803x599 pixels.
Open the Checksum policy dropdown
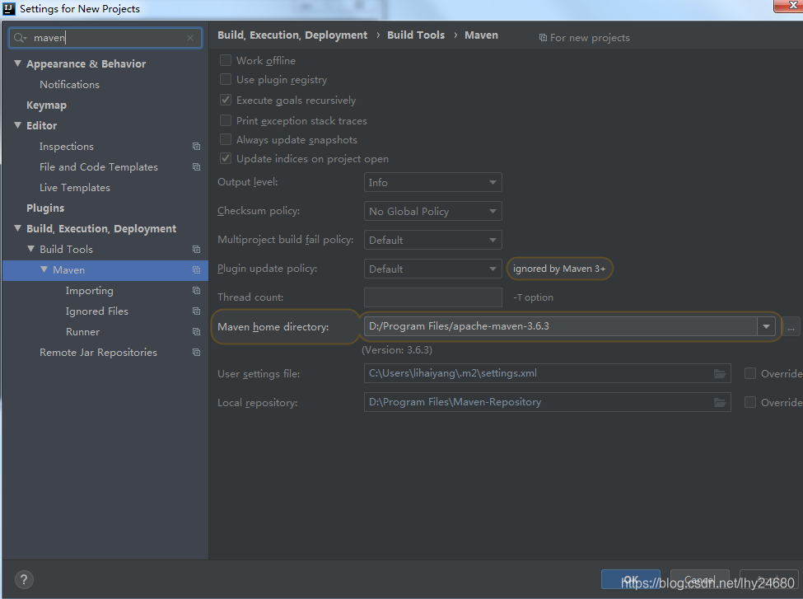point(432,211)
